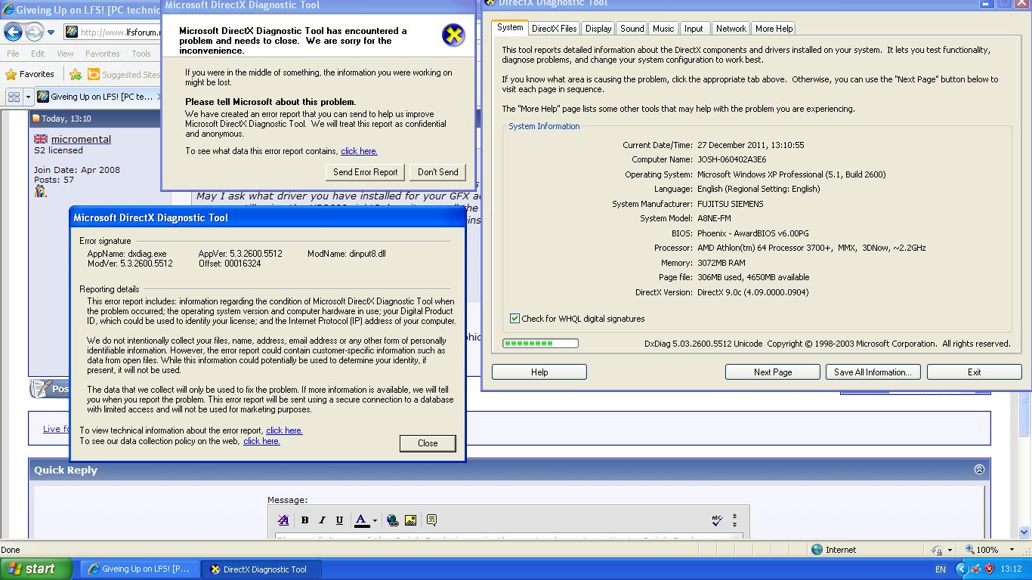
Task: Open the View menu in Internet Explorer
Action: (65, 54)
